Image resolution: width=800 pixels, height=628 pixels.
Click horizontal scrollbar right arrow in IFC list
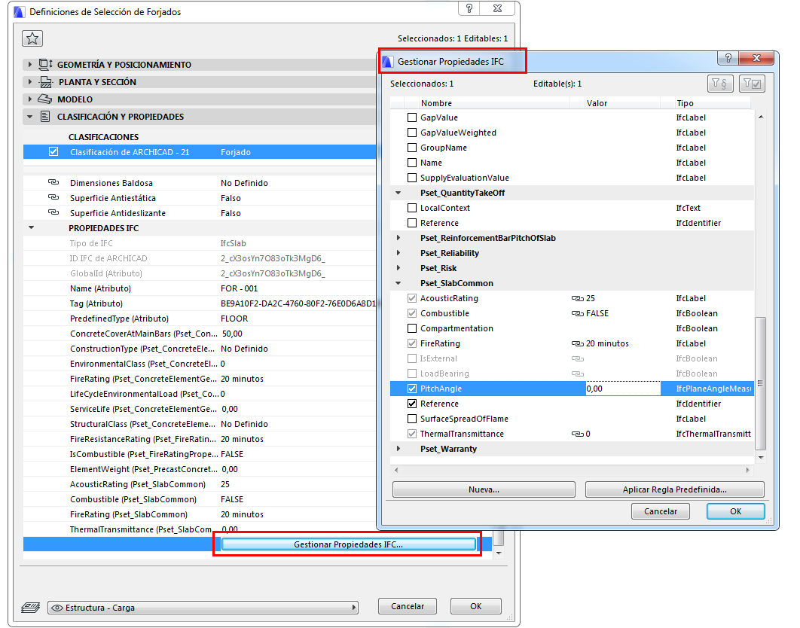pyautogui.click(x=747, y=470)
